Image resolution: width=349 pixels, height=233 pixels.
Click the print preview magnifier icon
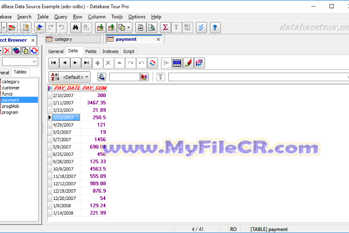pyautogui.click(x=152, y=28)
